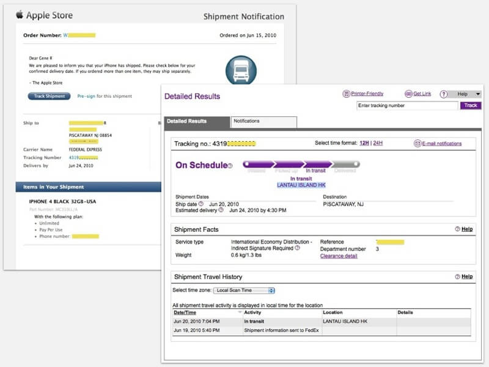Click the Jun 24, 2010 delivers-by date in email
The image size is (489, 367).
click(x=81, y=166)
